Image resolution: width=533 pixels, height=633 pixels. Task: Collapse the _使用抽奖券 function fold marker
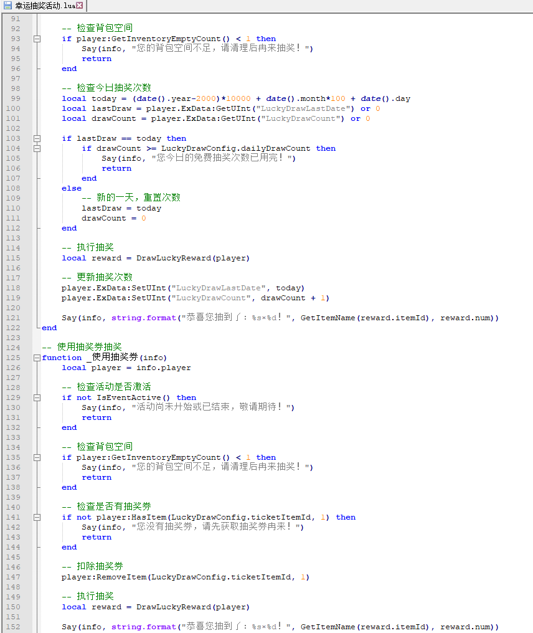tap(37, 358)
